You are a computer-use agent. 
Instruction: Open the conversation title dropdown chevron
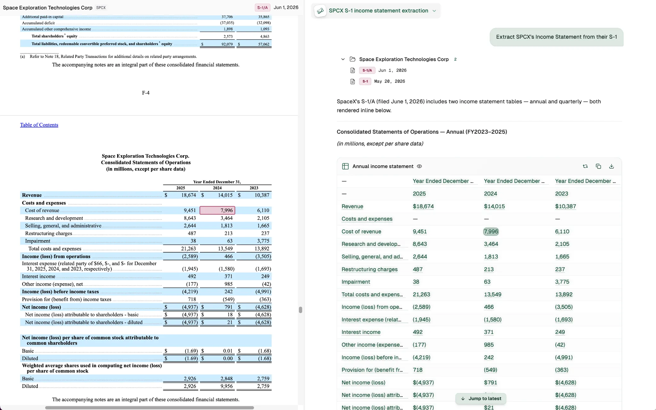coord(434,11)
